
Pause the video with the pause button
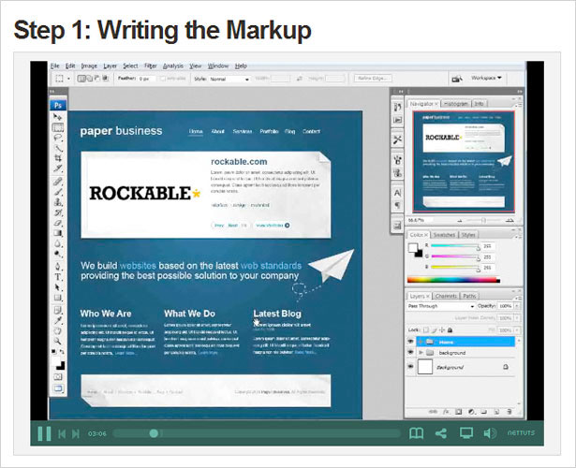(44, 433)
